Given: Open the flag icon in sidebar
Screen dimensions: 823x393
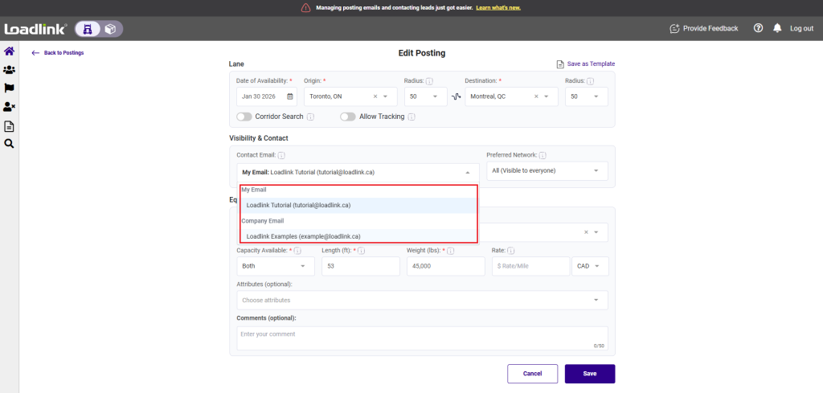Looking at the screenshot, I should pyautogui.click(x=10, y=88).
